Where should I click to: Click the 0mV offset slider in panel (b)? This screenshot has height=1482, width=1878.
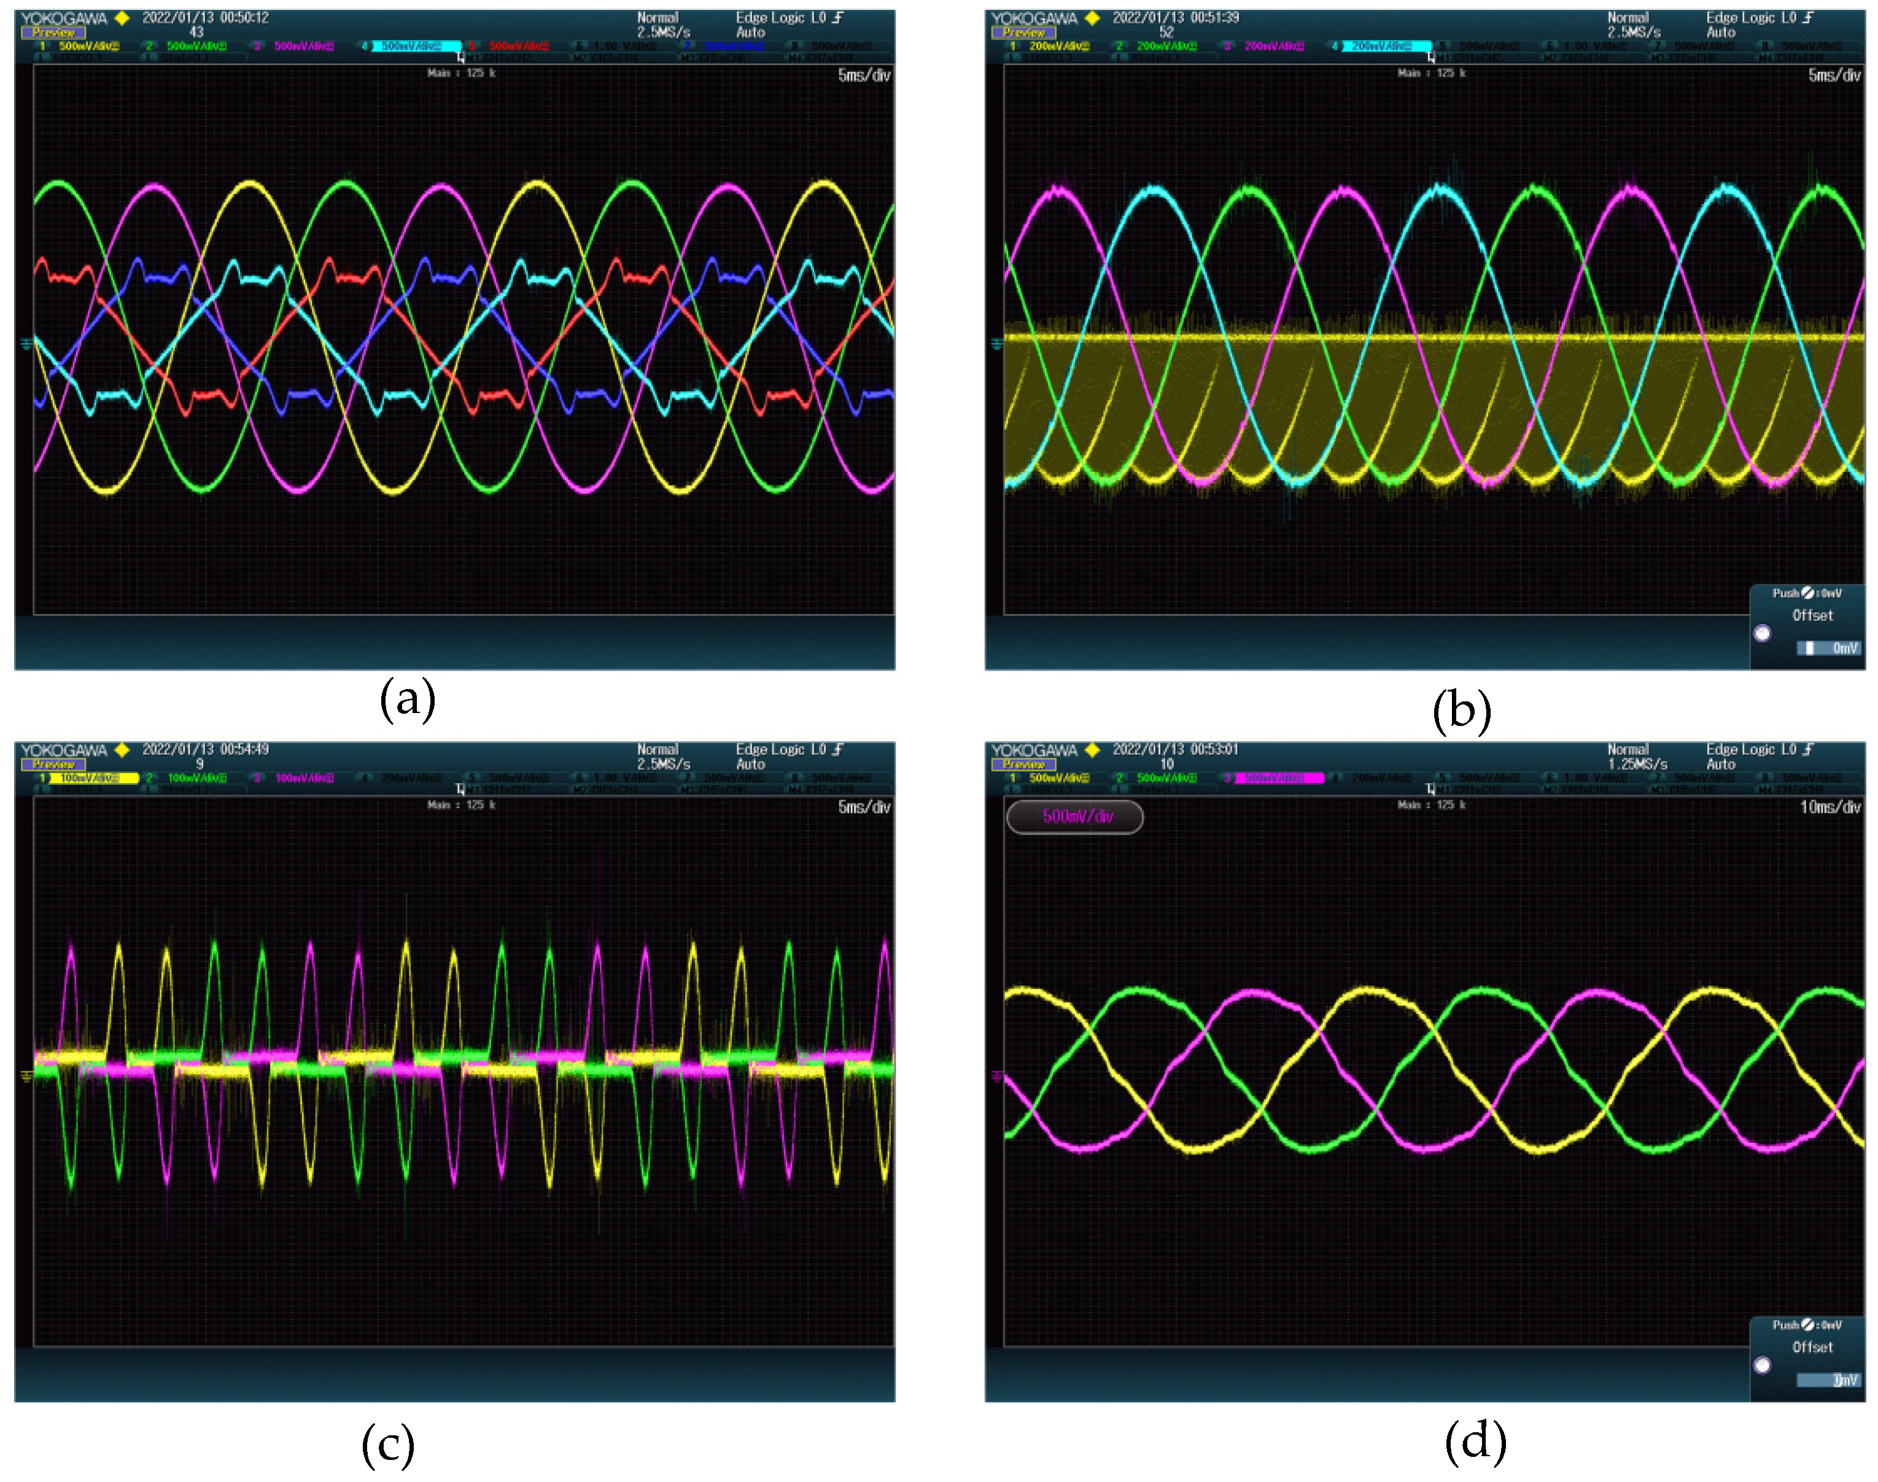[x=1829, y=648]
